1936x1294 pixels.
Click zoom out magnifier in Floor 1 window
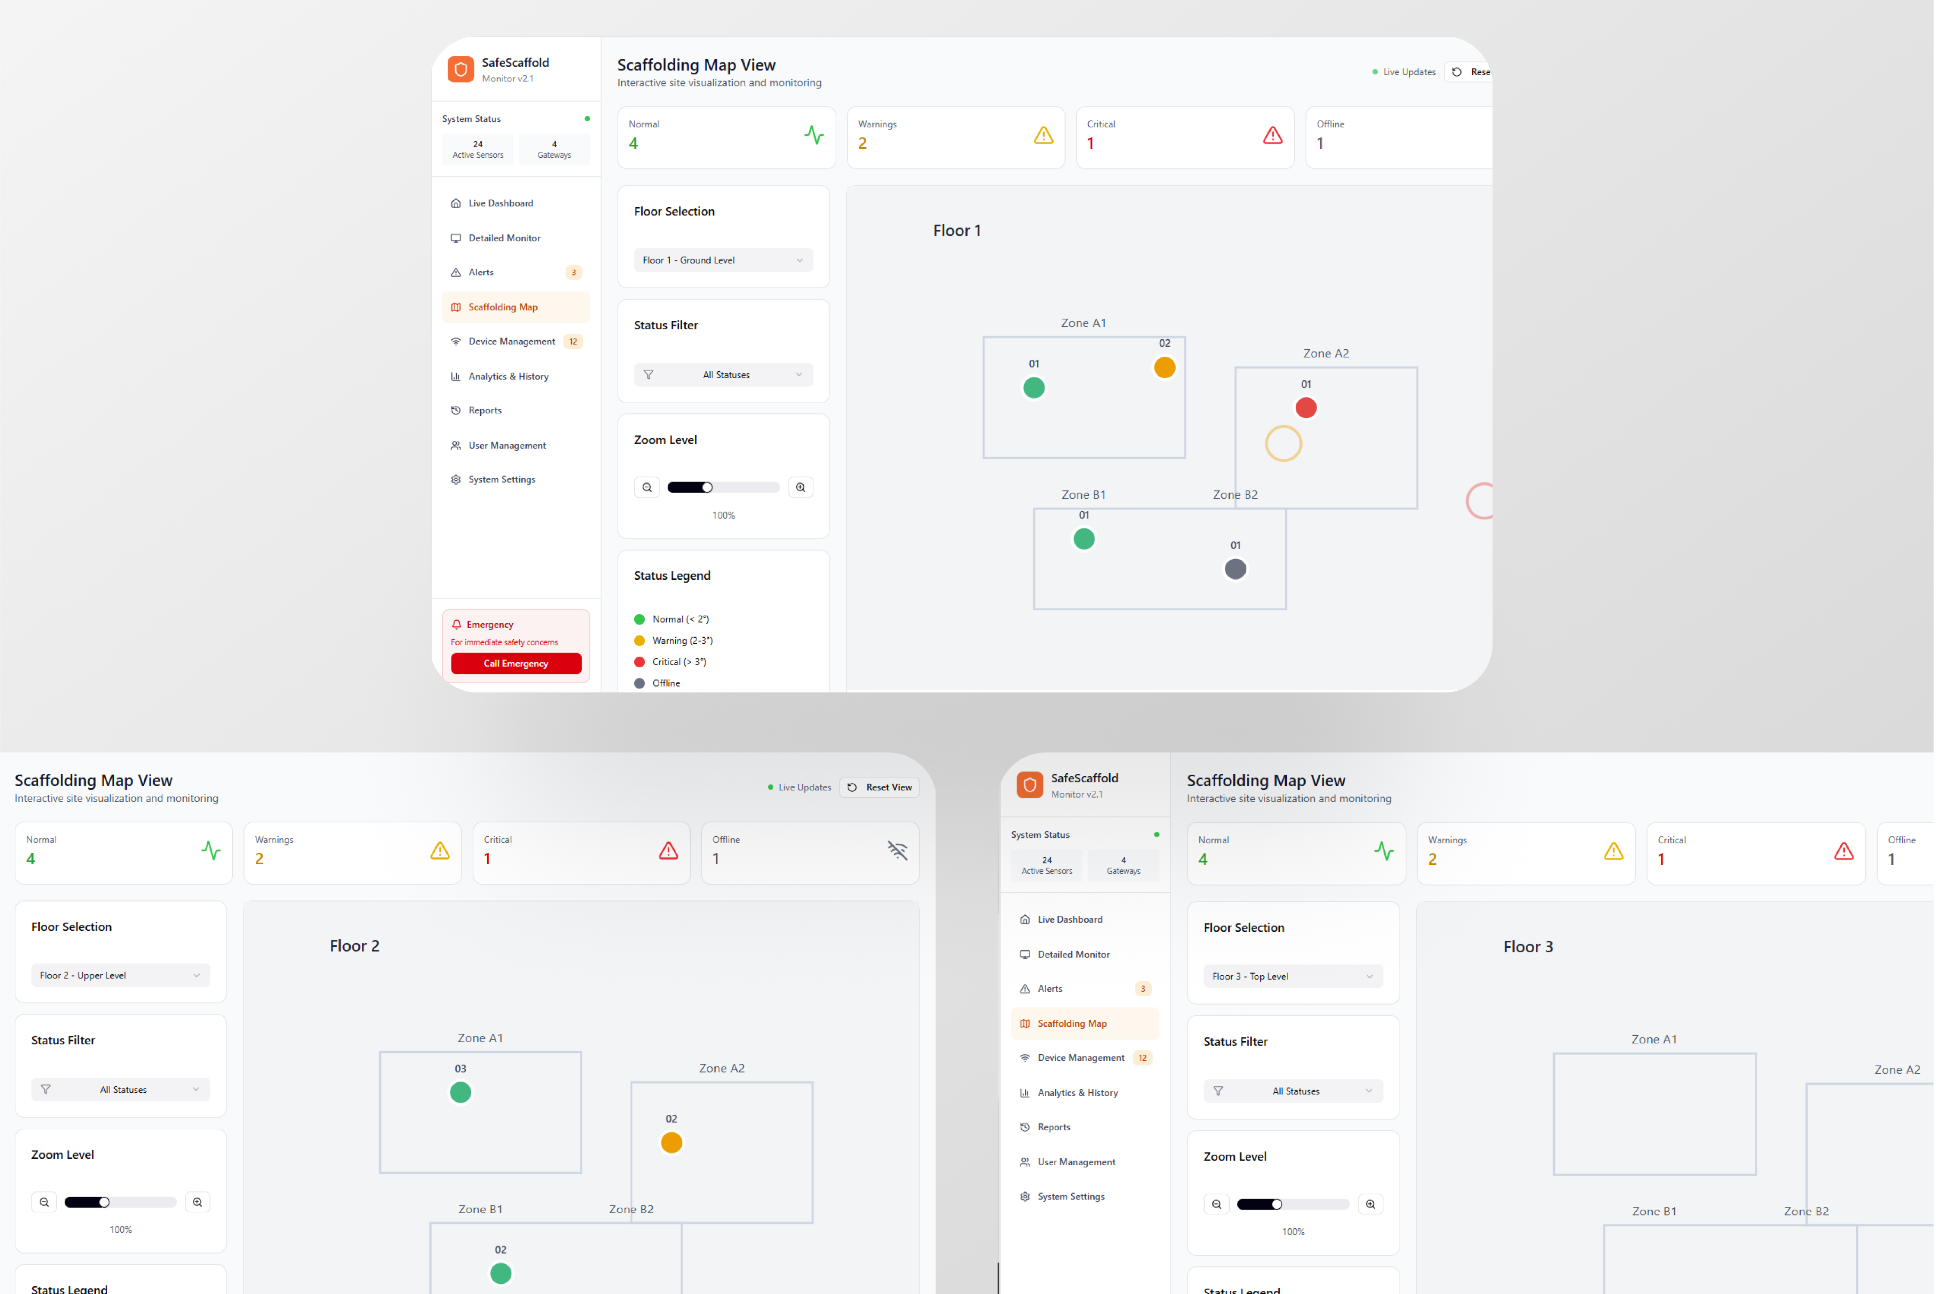click(x=648, y=488)
